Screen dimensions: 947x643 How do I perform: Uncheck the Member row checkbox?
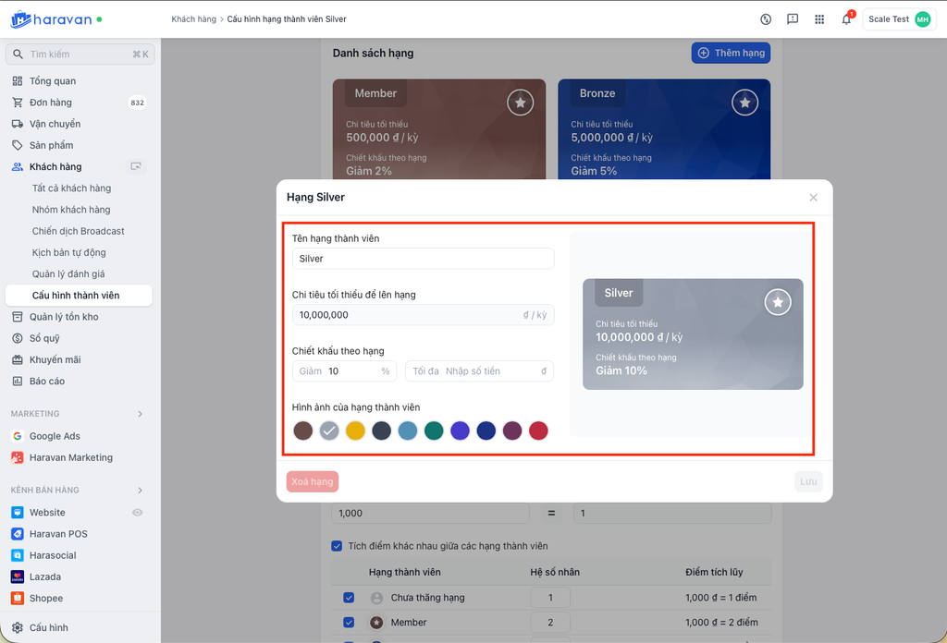(349, 623)
